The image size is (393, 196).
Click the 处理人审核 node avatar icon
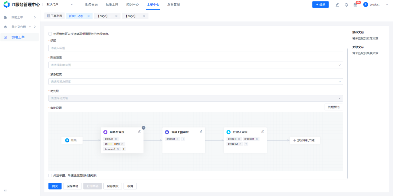(x=229, y=132)
